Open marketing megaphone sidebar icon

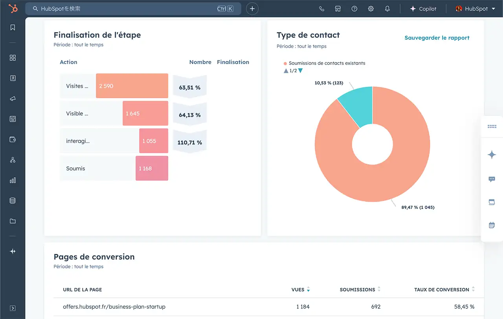point(13,99)
